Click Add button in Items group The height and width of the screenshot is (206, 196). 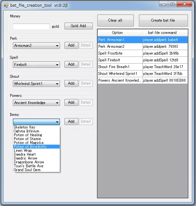tap(71, 121)
